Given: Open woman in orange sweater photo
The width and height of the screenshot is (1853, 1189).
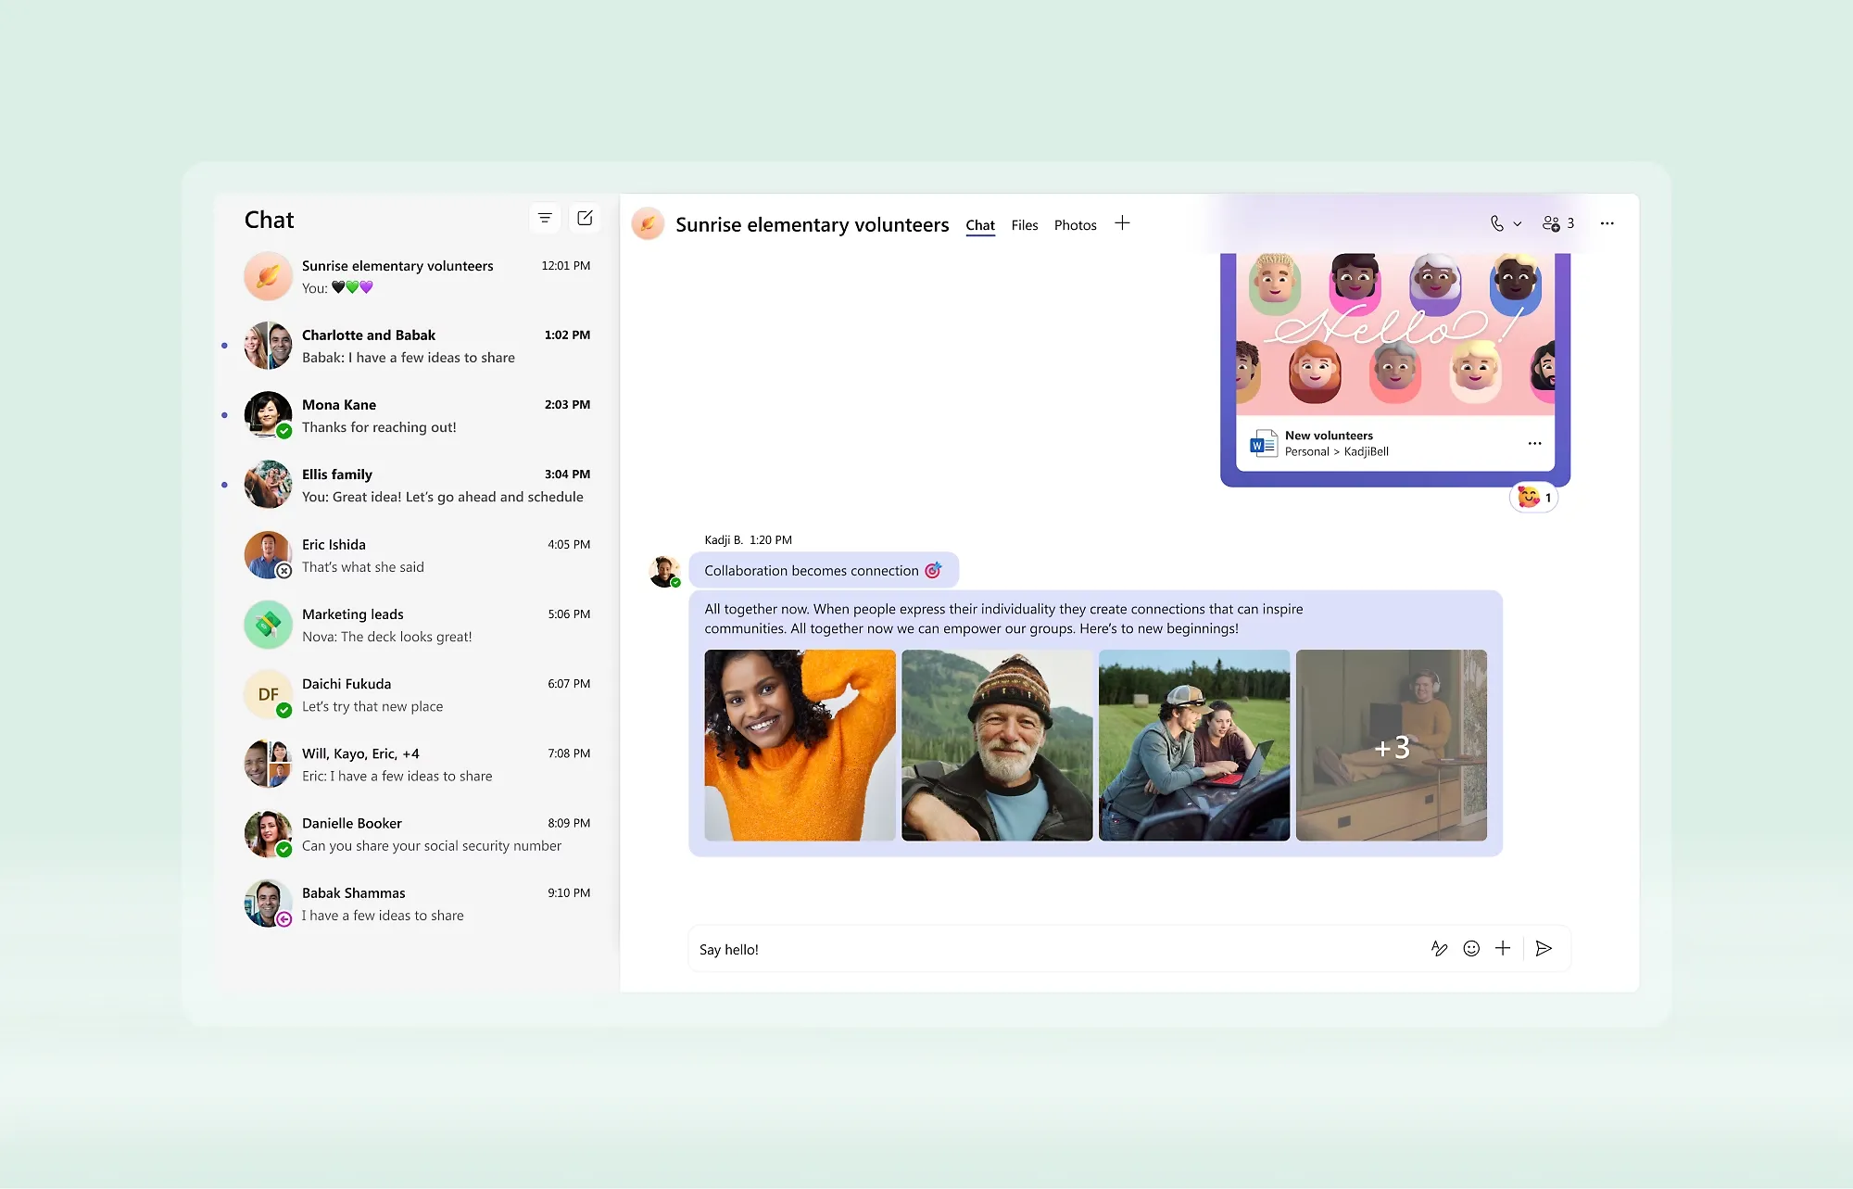Looking at the screenshot, I should click(800, 745).
